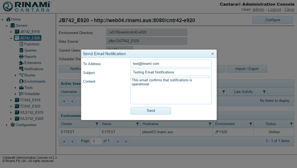Click the To Address input field
Viewport: 297px width, 168px height.
pos(171,63)
